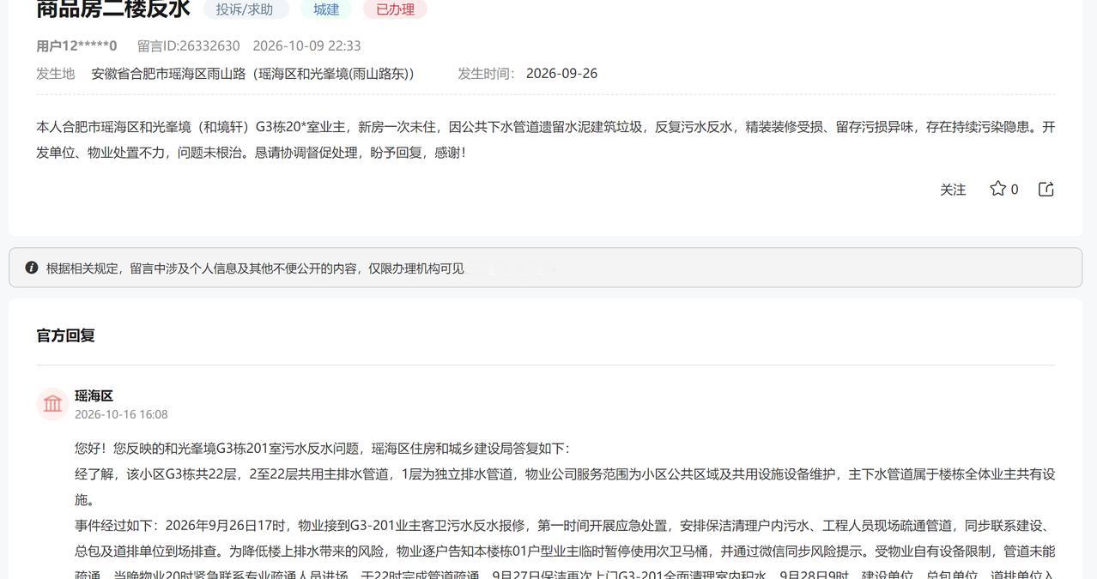This screenshot has width=1097, height=579.
Task: Select the 投诉/求助 tag
Action: pos(245,9)
